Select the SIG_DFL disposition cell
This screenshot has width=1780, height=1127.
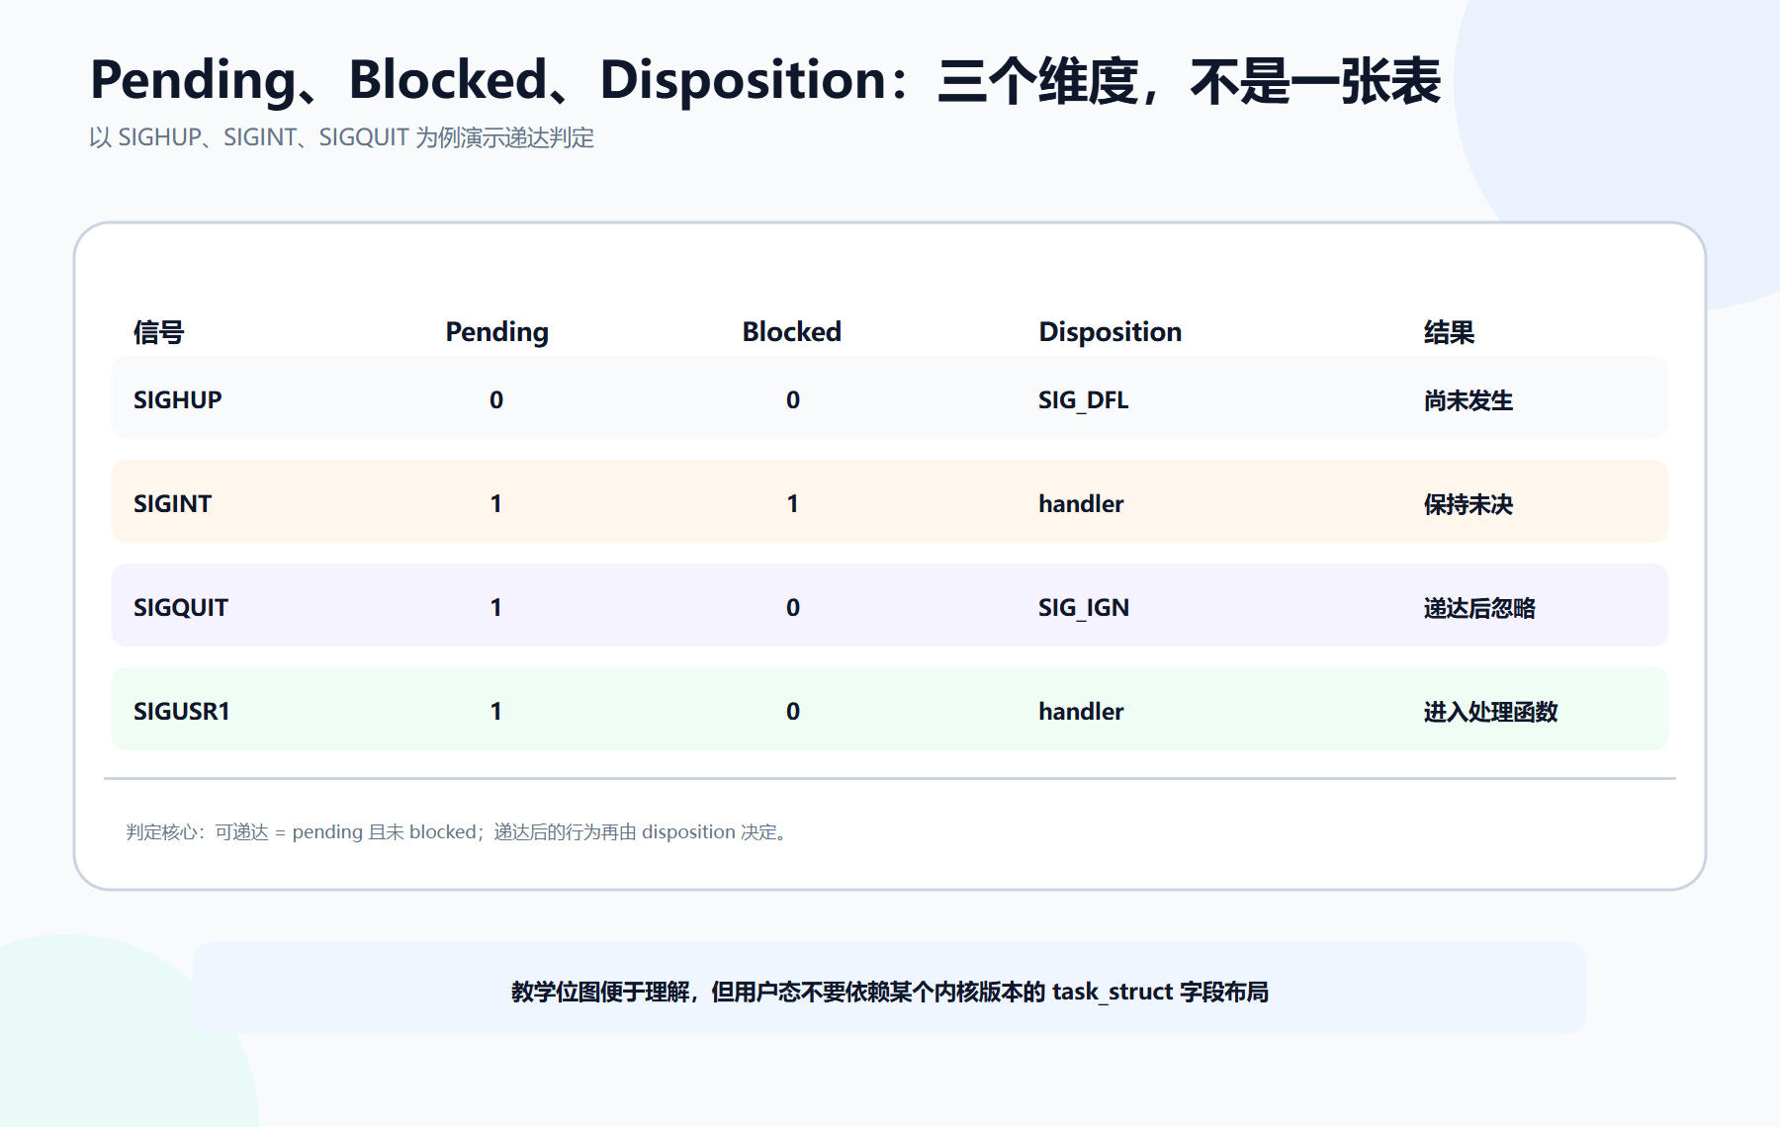pyautogui.click(x=1084, y=400)
